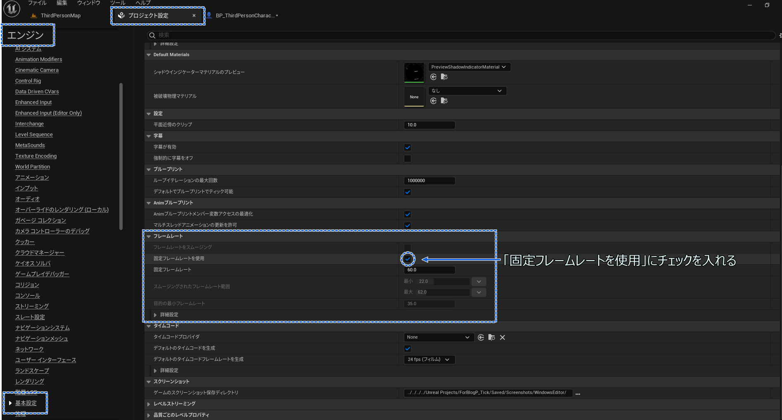The width and height of the screenshot is (782, 420).
Task: Open the PreviewShadowIndicatorMaterial dropdown
Action: pos(469,67)
